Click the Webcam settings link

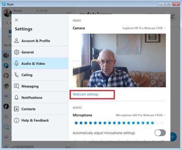pyautogui.click(x=86, y=94)
